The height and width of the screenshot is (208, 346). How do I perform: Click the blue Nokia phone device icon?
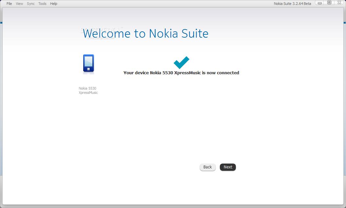point(88,63)
